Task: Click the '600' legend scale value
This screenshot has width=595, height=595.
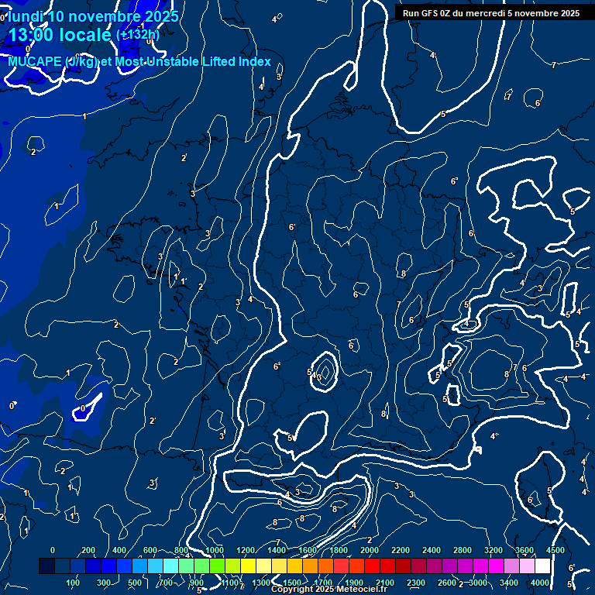Action: pos(150,550)
